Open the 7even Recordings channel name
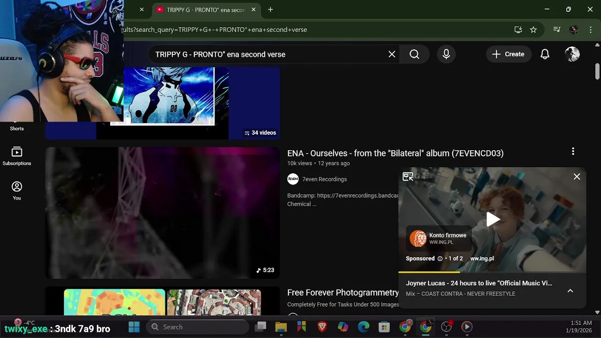 pos(324,179)
